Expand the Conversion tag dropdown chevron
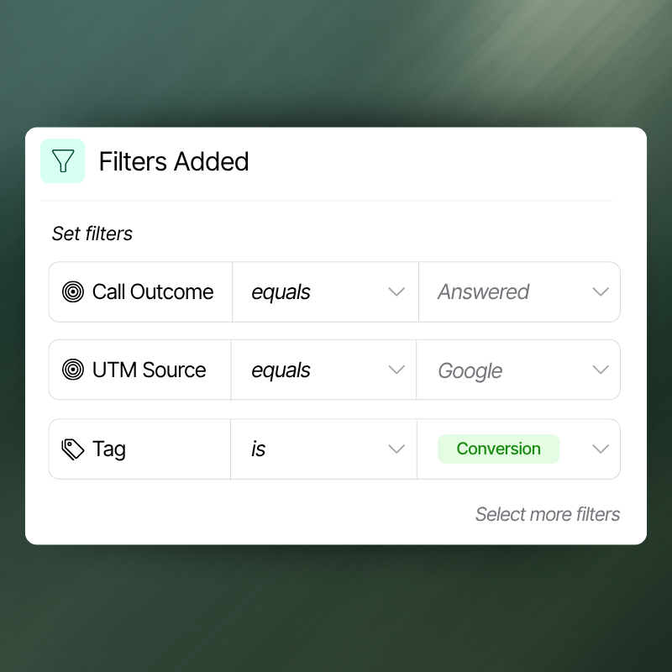The height and width of the screenshot is (672, 672). click(x=600, y=449)
